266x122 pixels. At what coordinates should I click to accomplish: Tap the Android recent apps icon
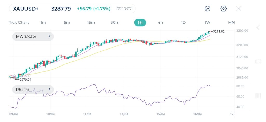tap(258, 96)
